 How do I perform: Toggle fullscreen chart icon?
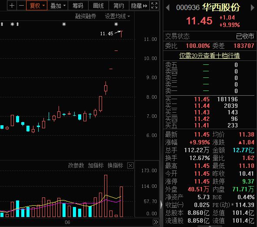154,6
